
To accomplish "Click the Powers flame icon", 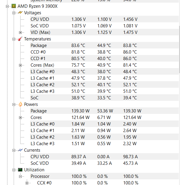I will coord(20,104).
